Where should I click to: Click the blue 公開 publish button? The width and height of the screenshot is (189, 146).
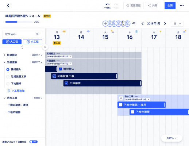tap(170, 5)
